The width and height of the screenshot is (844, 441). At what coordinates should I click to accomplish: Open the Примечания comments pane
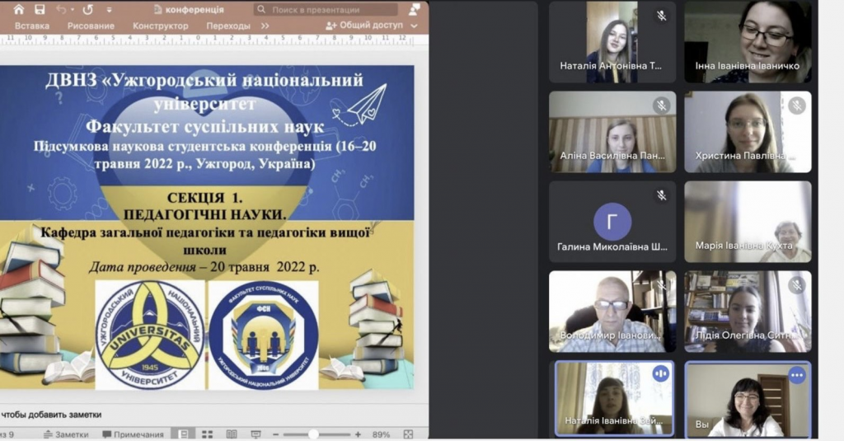133,434
